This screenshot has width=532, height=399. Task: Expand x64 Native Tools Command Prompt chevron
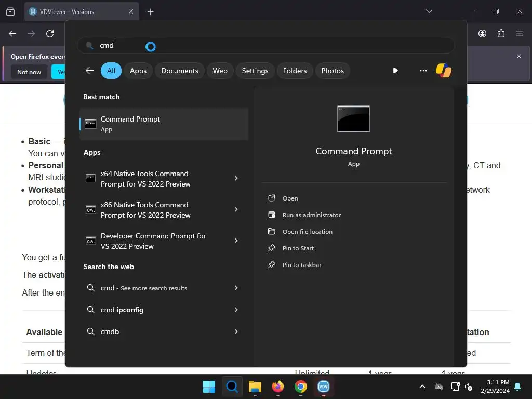click(236, 178)
